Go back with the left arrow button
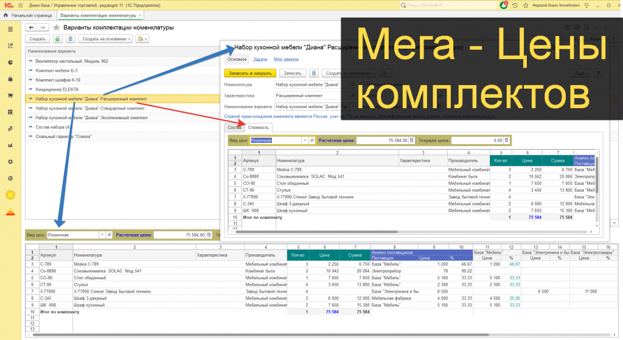The image size is (623, 340). tap(31, 27)
